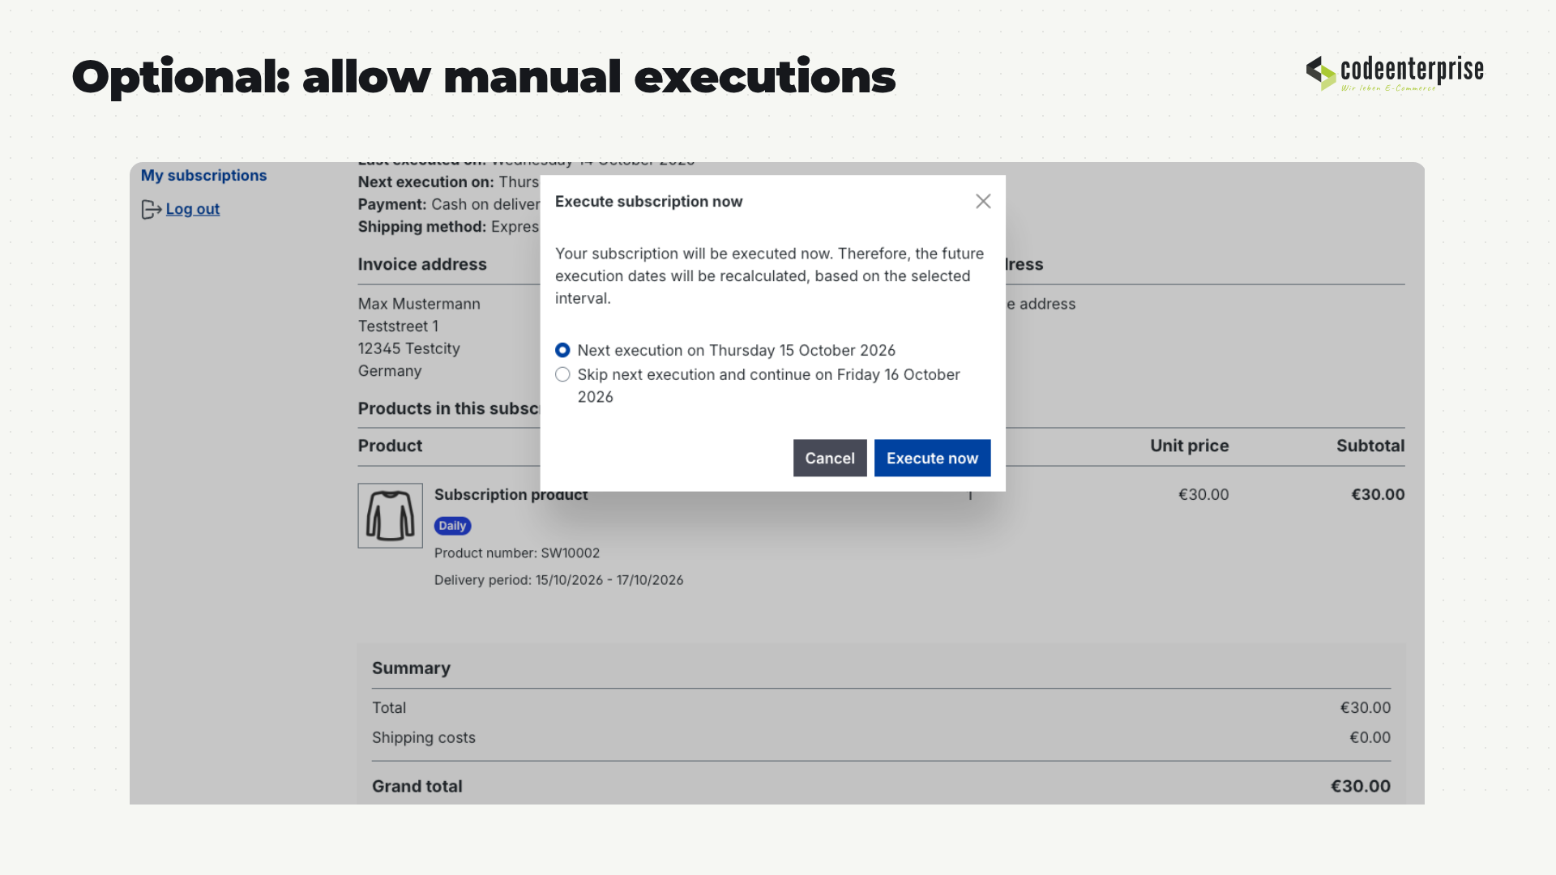Image resolution: width=1556 pixels, height=875 pixels.
Task: Click the Grand total €30.00 amount
Action: (x=1361, y=786)
